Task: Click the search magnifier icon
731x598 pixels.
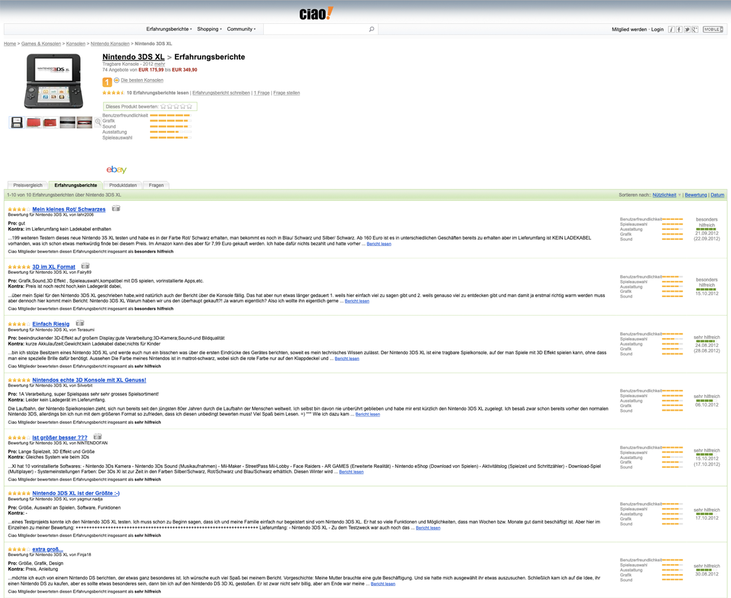Action: 371,29
